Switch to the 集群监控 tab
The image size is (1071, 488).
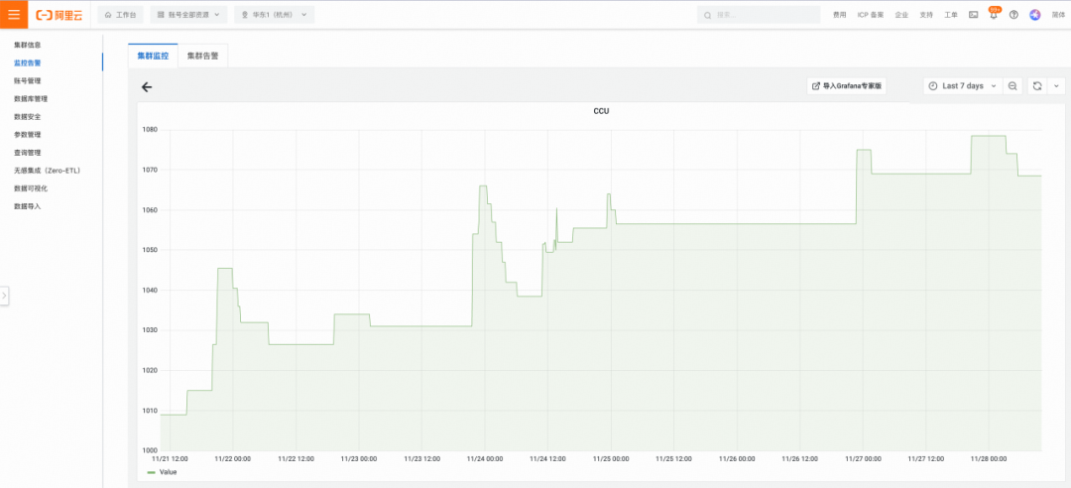click(x=153, y=57)
